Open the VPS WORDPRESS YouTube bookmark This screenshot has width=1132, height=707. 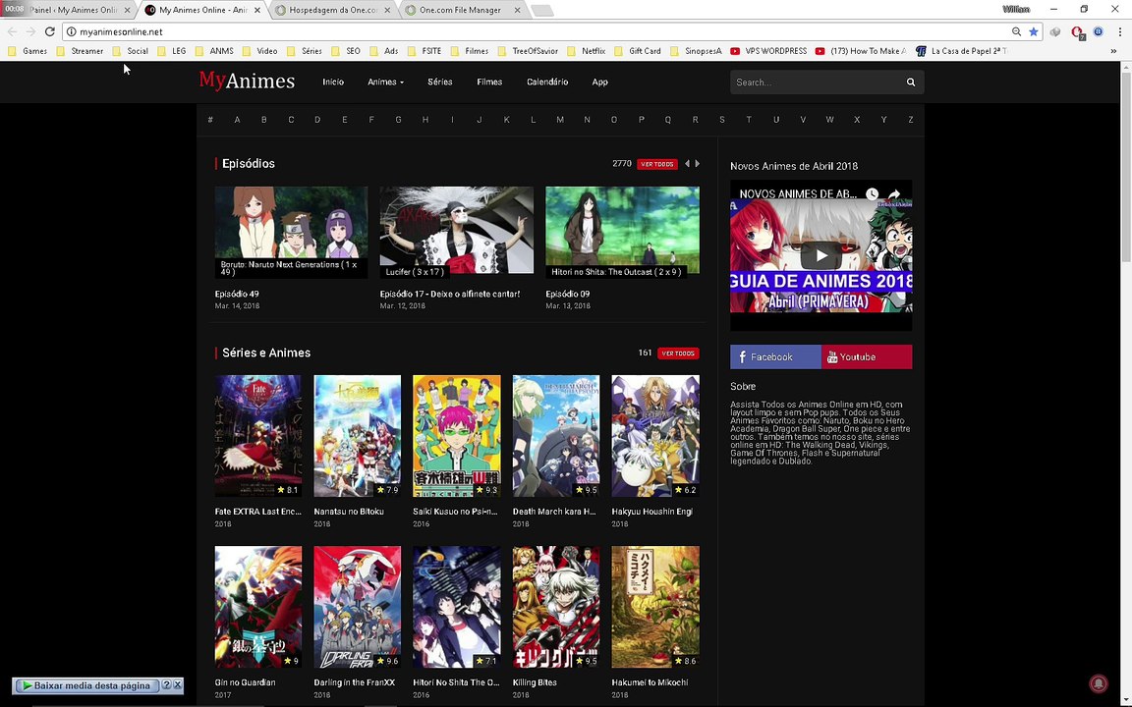(x=768, y=51)
